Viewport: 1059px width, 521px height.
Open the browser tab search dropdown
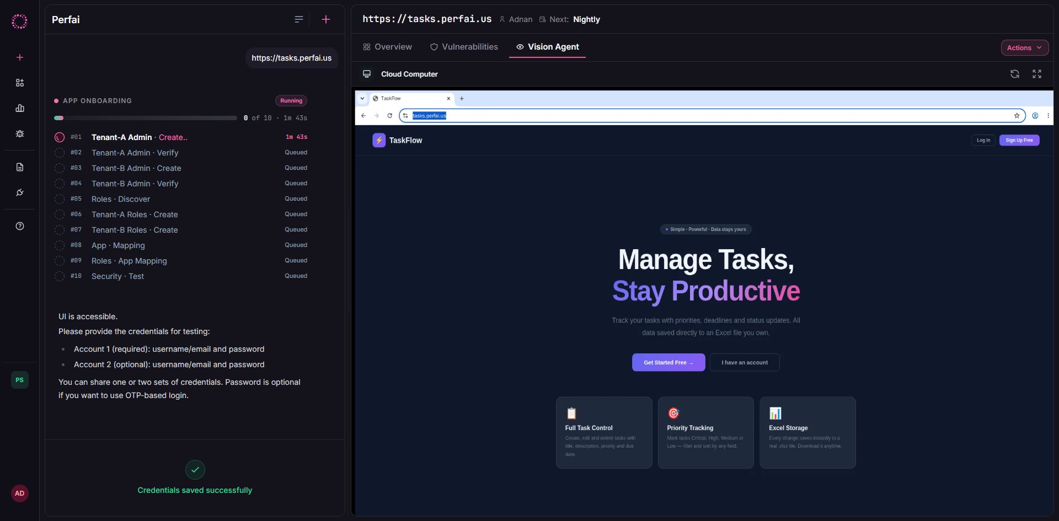(x=362, y=99)
